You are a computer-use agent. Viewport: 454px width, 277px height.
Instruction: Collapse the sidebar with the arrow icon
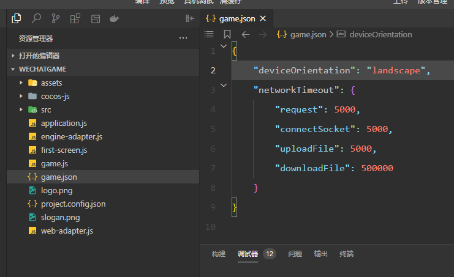coord(190,18)
